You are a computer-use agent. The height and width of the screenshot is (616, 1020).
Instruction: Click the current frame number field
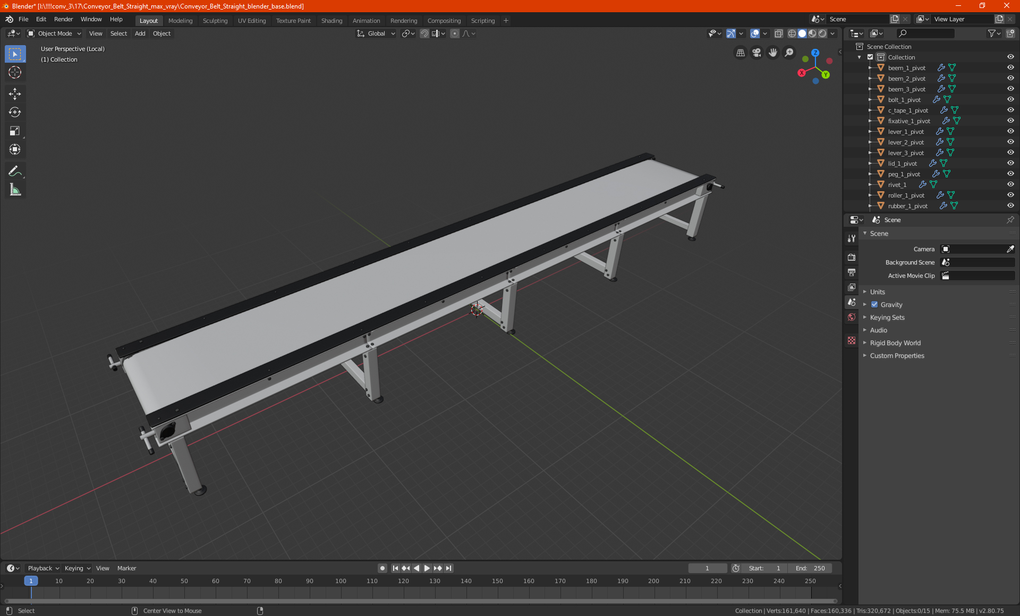click(707, 568)
